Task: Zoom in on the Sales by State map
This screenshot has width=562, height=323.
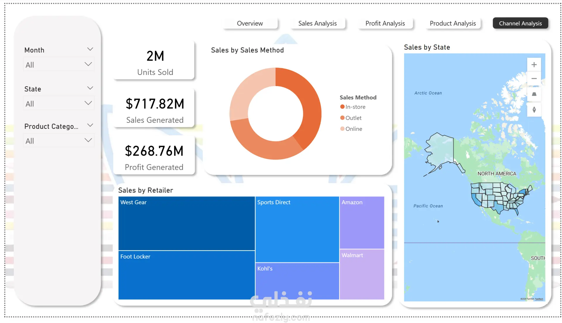Action: 534,65
